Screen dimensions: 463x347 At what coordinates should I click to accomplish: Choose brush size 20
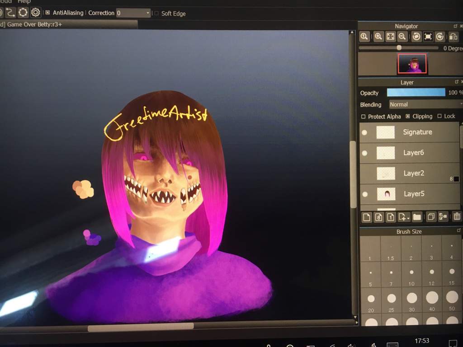pyautogui.click(x=371, y=301)
